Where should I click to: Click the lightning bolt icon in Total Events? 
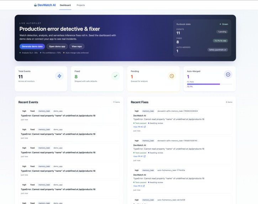(x=59, y=76)
